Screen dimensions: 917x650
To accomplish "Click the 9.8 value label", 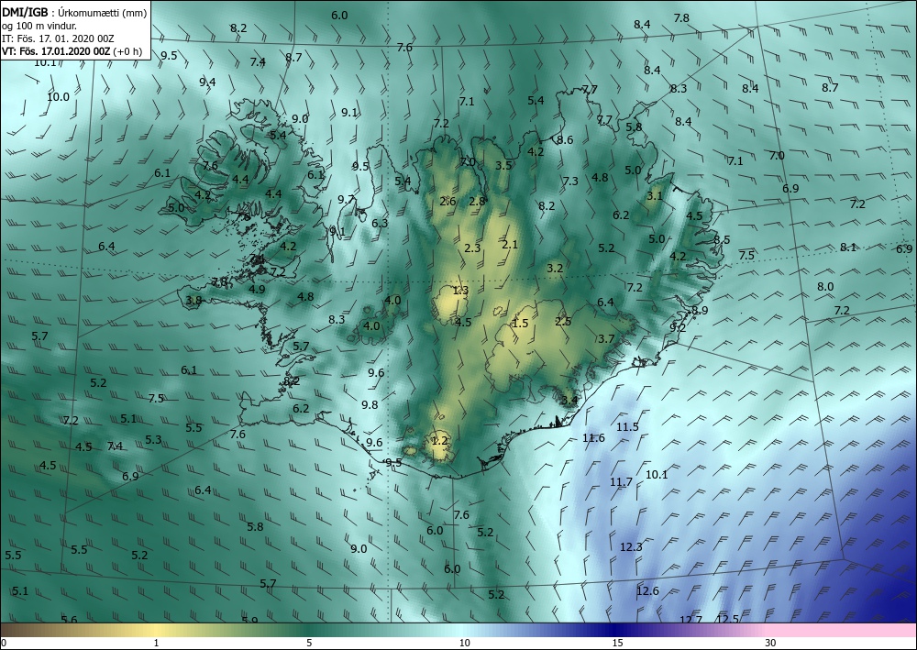I will pyautogui.click(x=370, y=404).
